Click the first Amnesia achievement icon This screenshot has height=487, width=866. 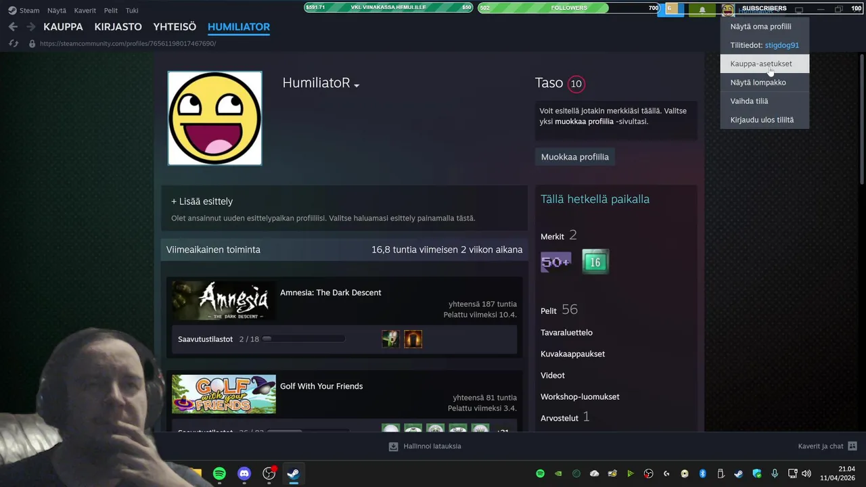(390, 339)
